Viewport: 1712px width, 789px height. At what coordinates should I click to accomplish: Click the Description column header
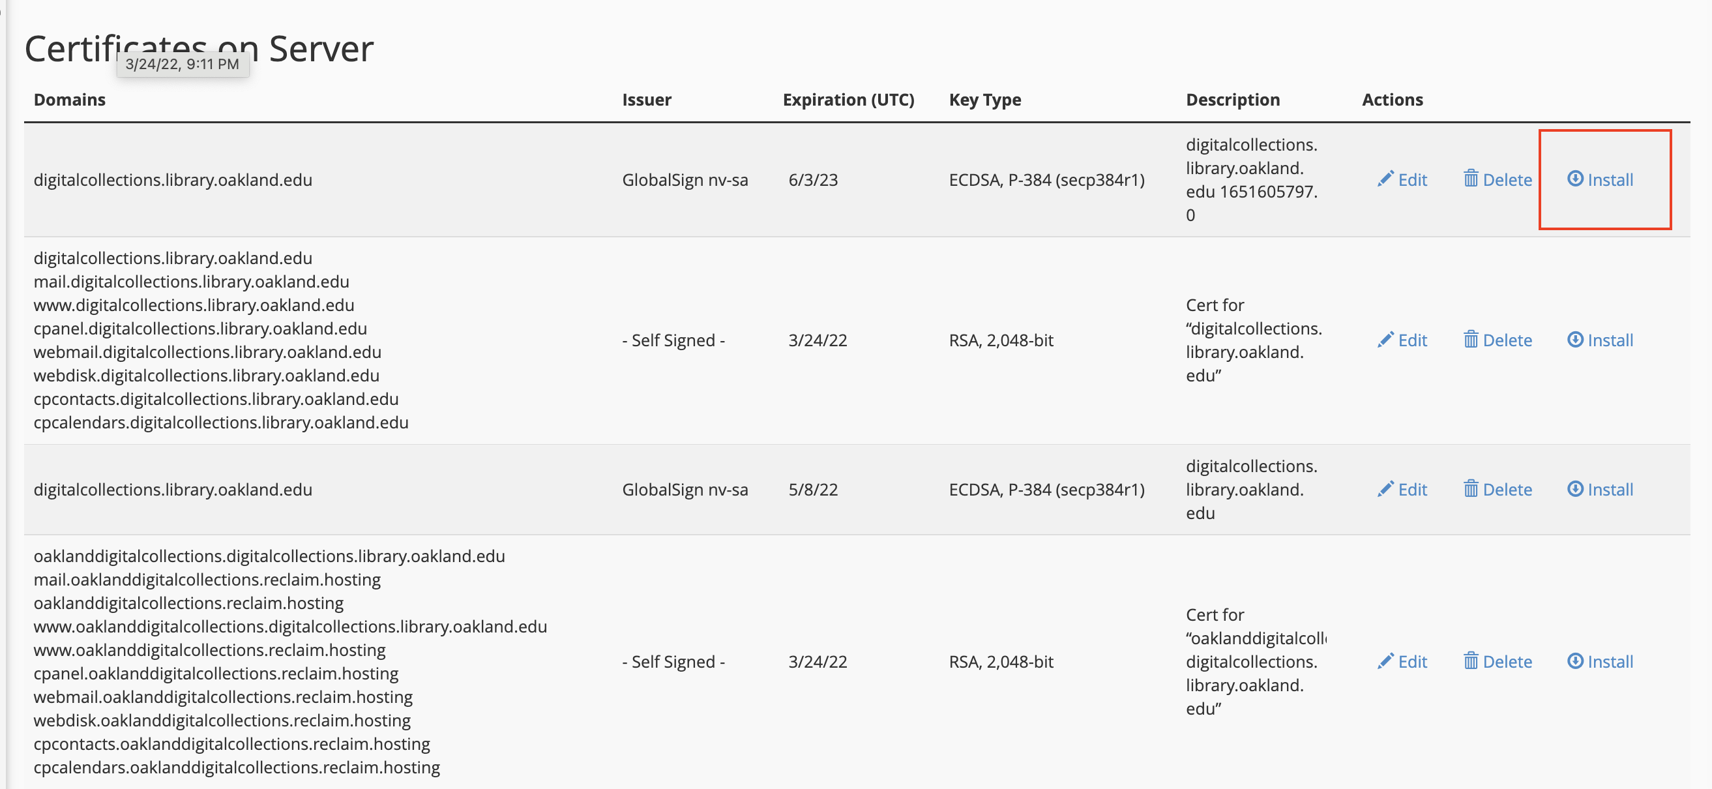pyautogui.click(x=1233, y=100)
